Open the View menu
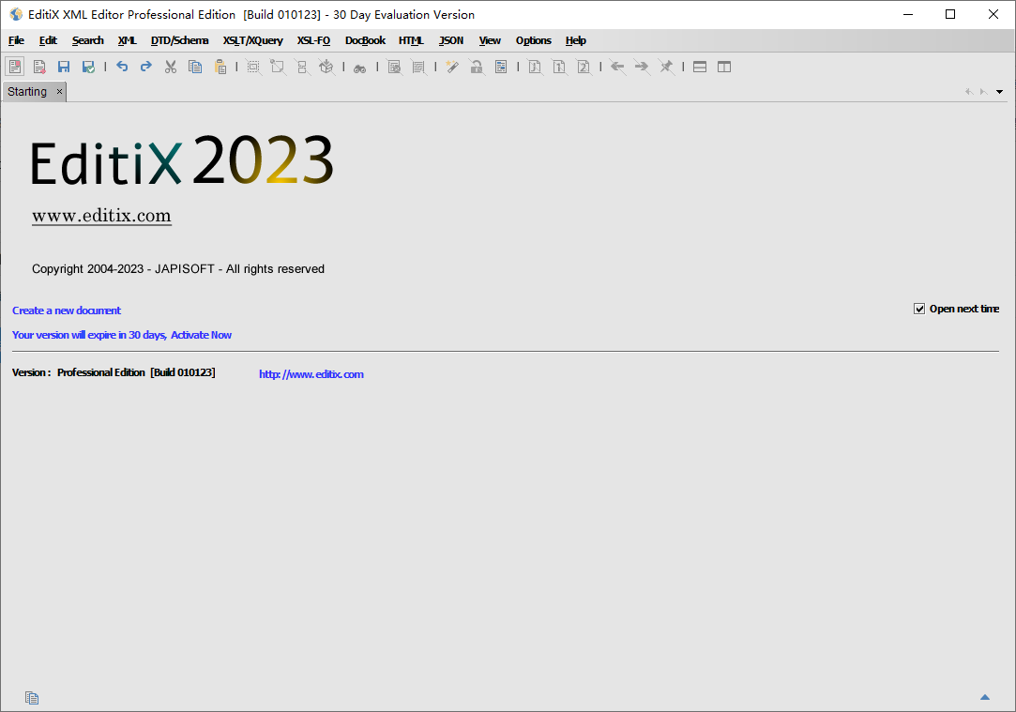This screenshot has height=712, width=1016. [490, 40]
